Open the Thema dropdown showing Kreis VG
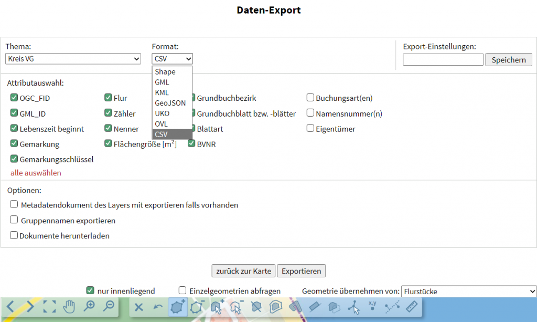 click(72, 59)
